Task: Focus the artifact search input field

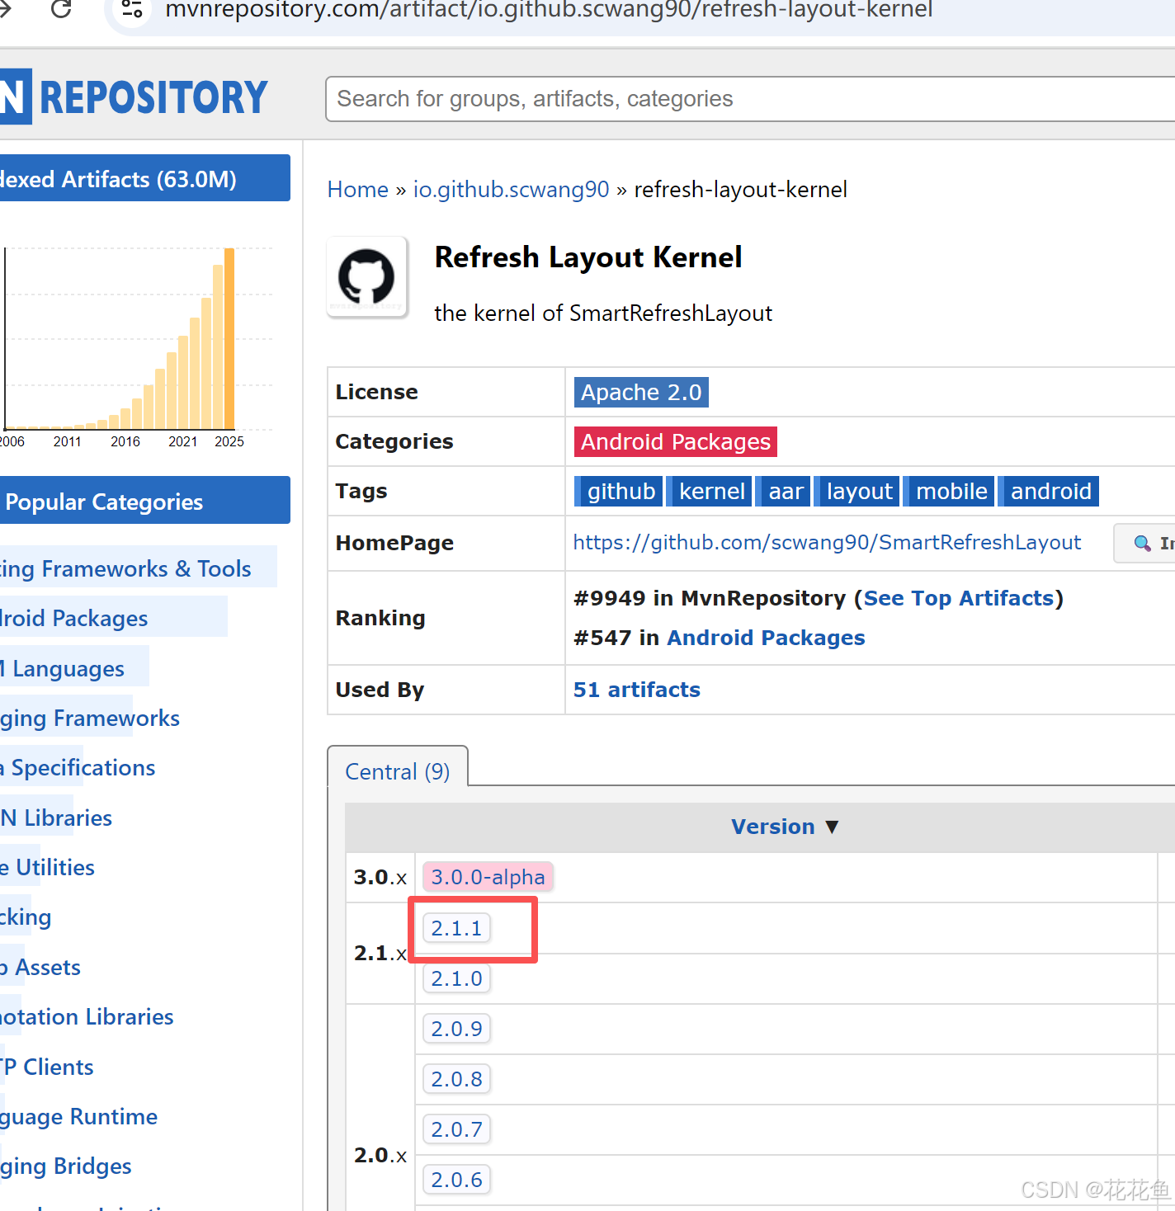Action: pos(750,99)
